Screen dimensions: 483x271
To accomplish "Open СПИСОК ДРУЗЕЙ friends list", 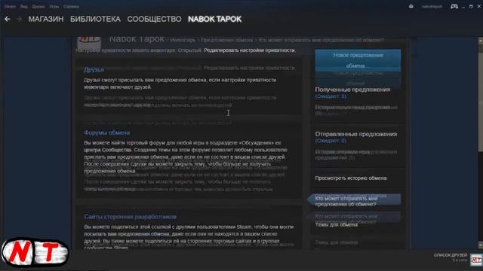I will point(451,255).
